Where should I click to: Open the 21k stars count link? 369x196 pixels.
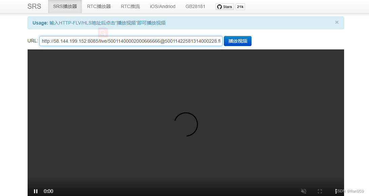pos(240,6)
